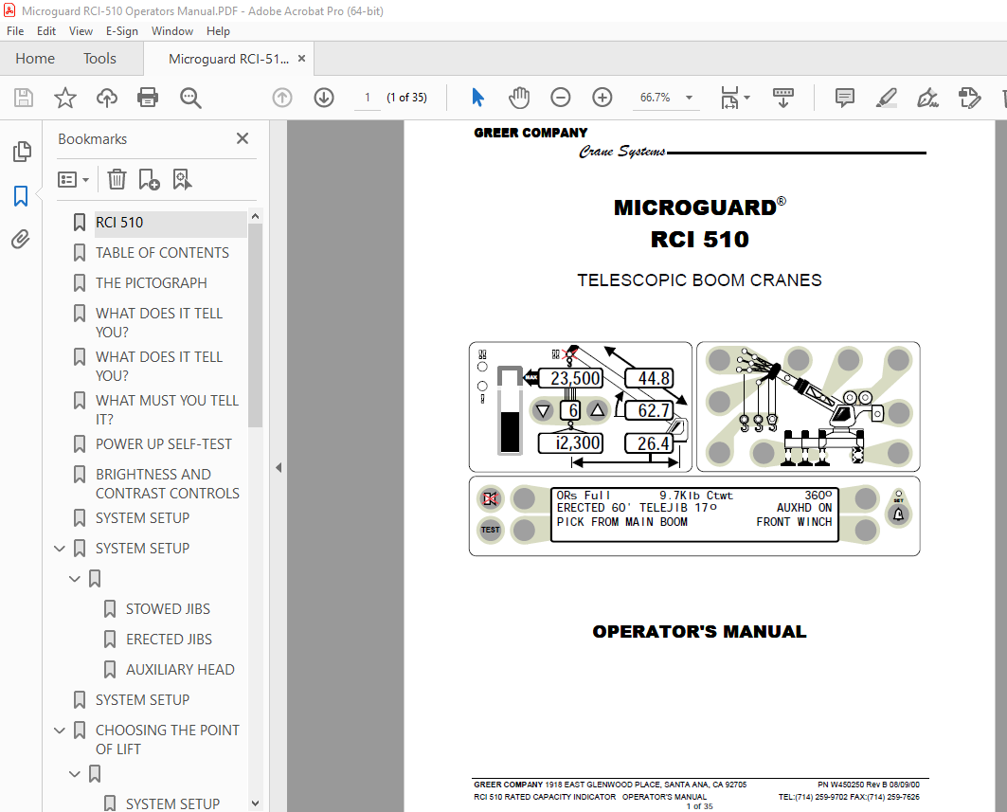Collapse navigation pane with divider arrow
Screen dimensions: 1007x812
(279, 468)
